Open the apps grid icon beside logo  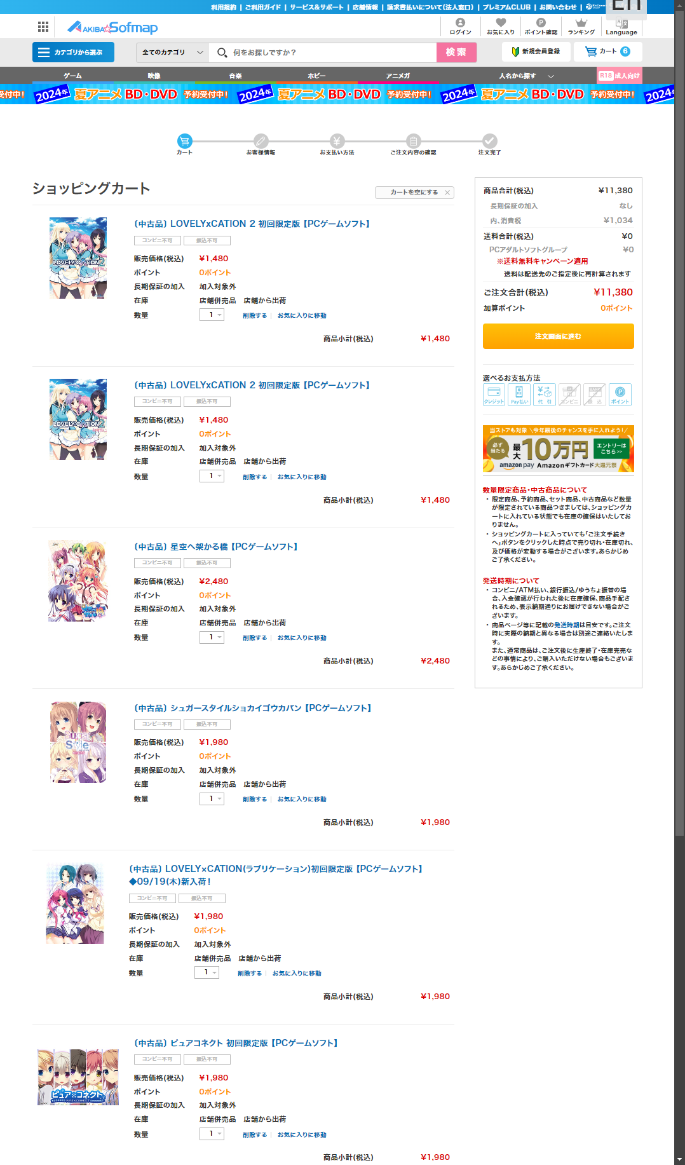pyautogui.click(x=43, y=27)
